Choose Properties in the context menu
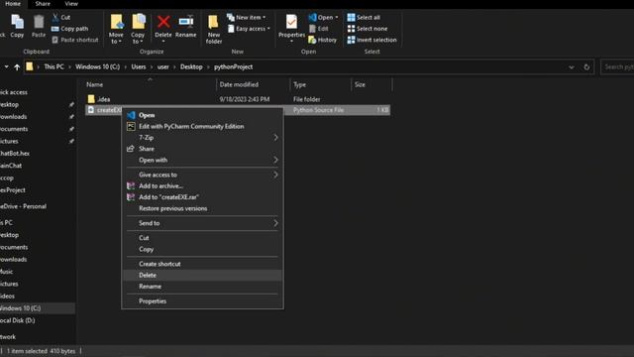This screenshot has width=634, height=357. (202, 301)
